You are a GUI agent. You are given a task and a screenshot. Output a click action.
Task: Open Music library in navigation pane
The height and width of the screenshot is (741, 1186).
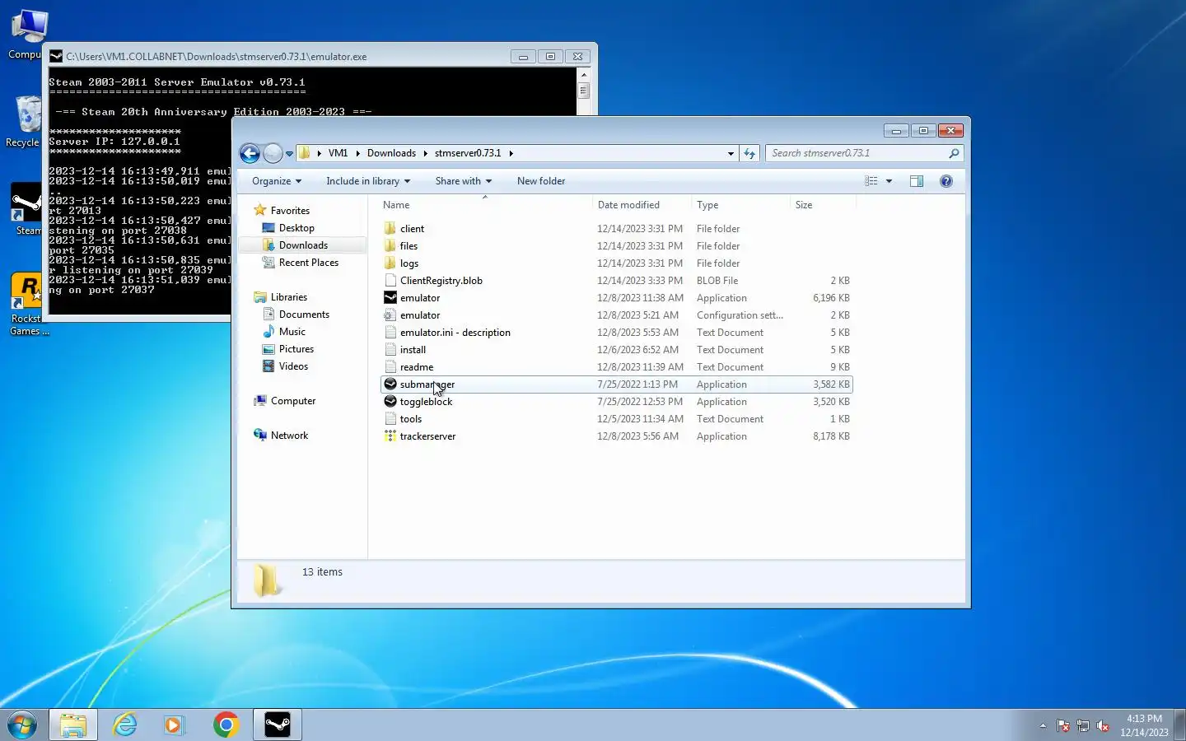click(292, 332)
